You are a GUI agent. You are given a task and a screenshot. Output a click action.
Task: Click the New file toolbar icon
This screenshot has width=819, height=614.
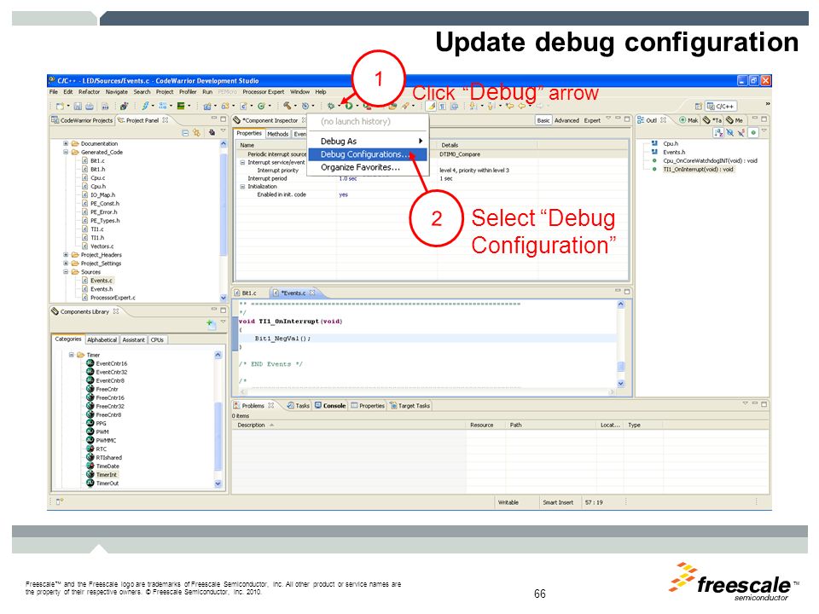pyautogui.click(x=60, y=106)
